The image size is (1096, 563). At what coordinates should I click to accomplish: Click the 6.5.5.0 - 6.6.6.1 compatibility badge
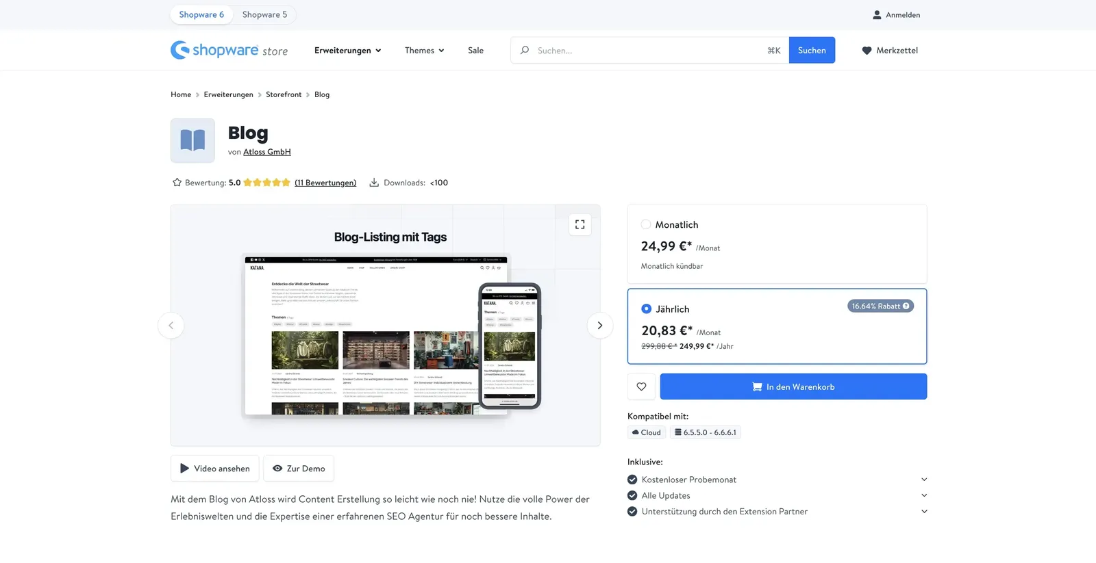(706, 432)
